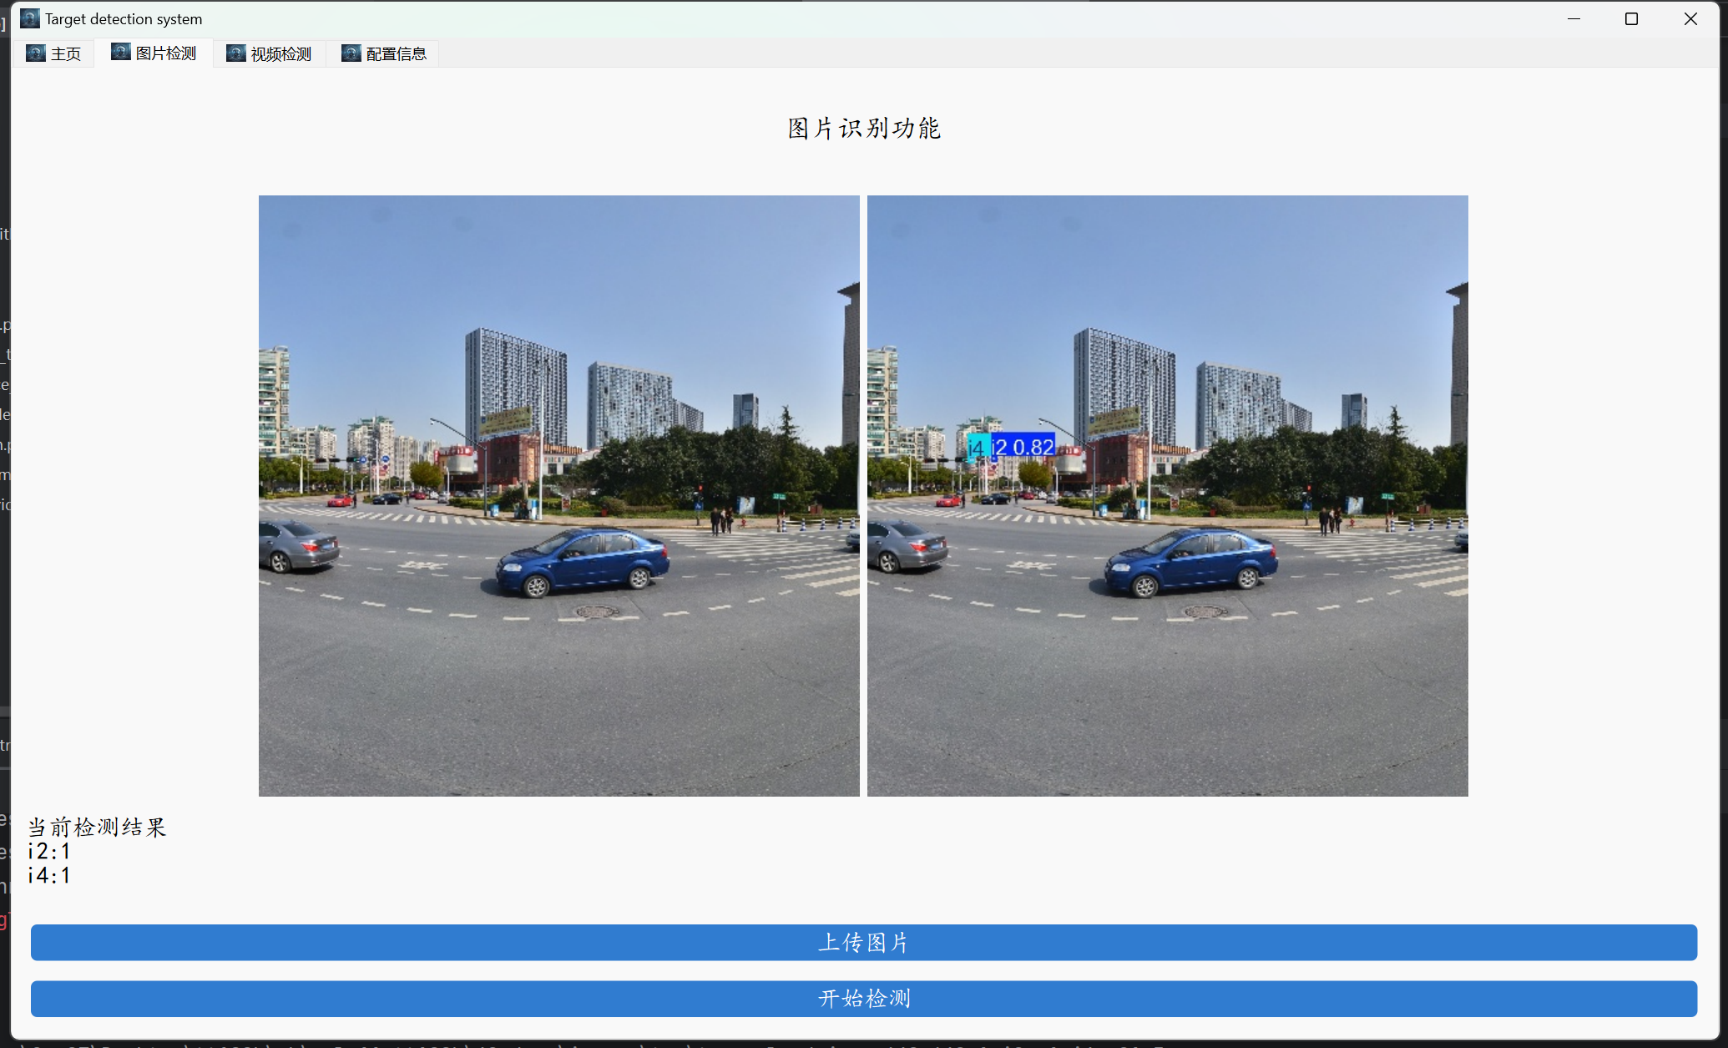This screenshot has width=1728, height=1048.
Task: Open the 配置信息 configuration tab
Action: click(x=396, y=54)
